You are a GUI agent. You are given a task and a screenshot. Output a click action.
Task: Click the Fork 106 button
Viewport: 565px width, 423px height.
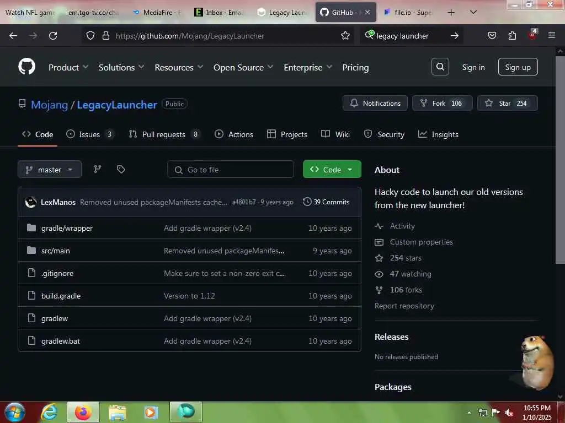[x=442, y=103]
